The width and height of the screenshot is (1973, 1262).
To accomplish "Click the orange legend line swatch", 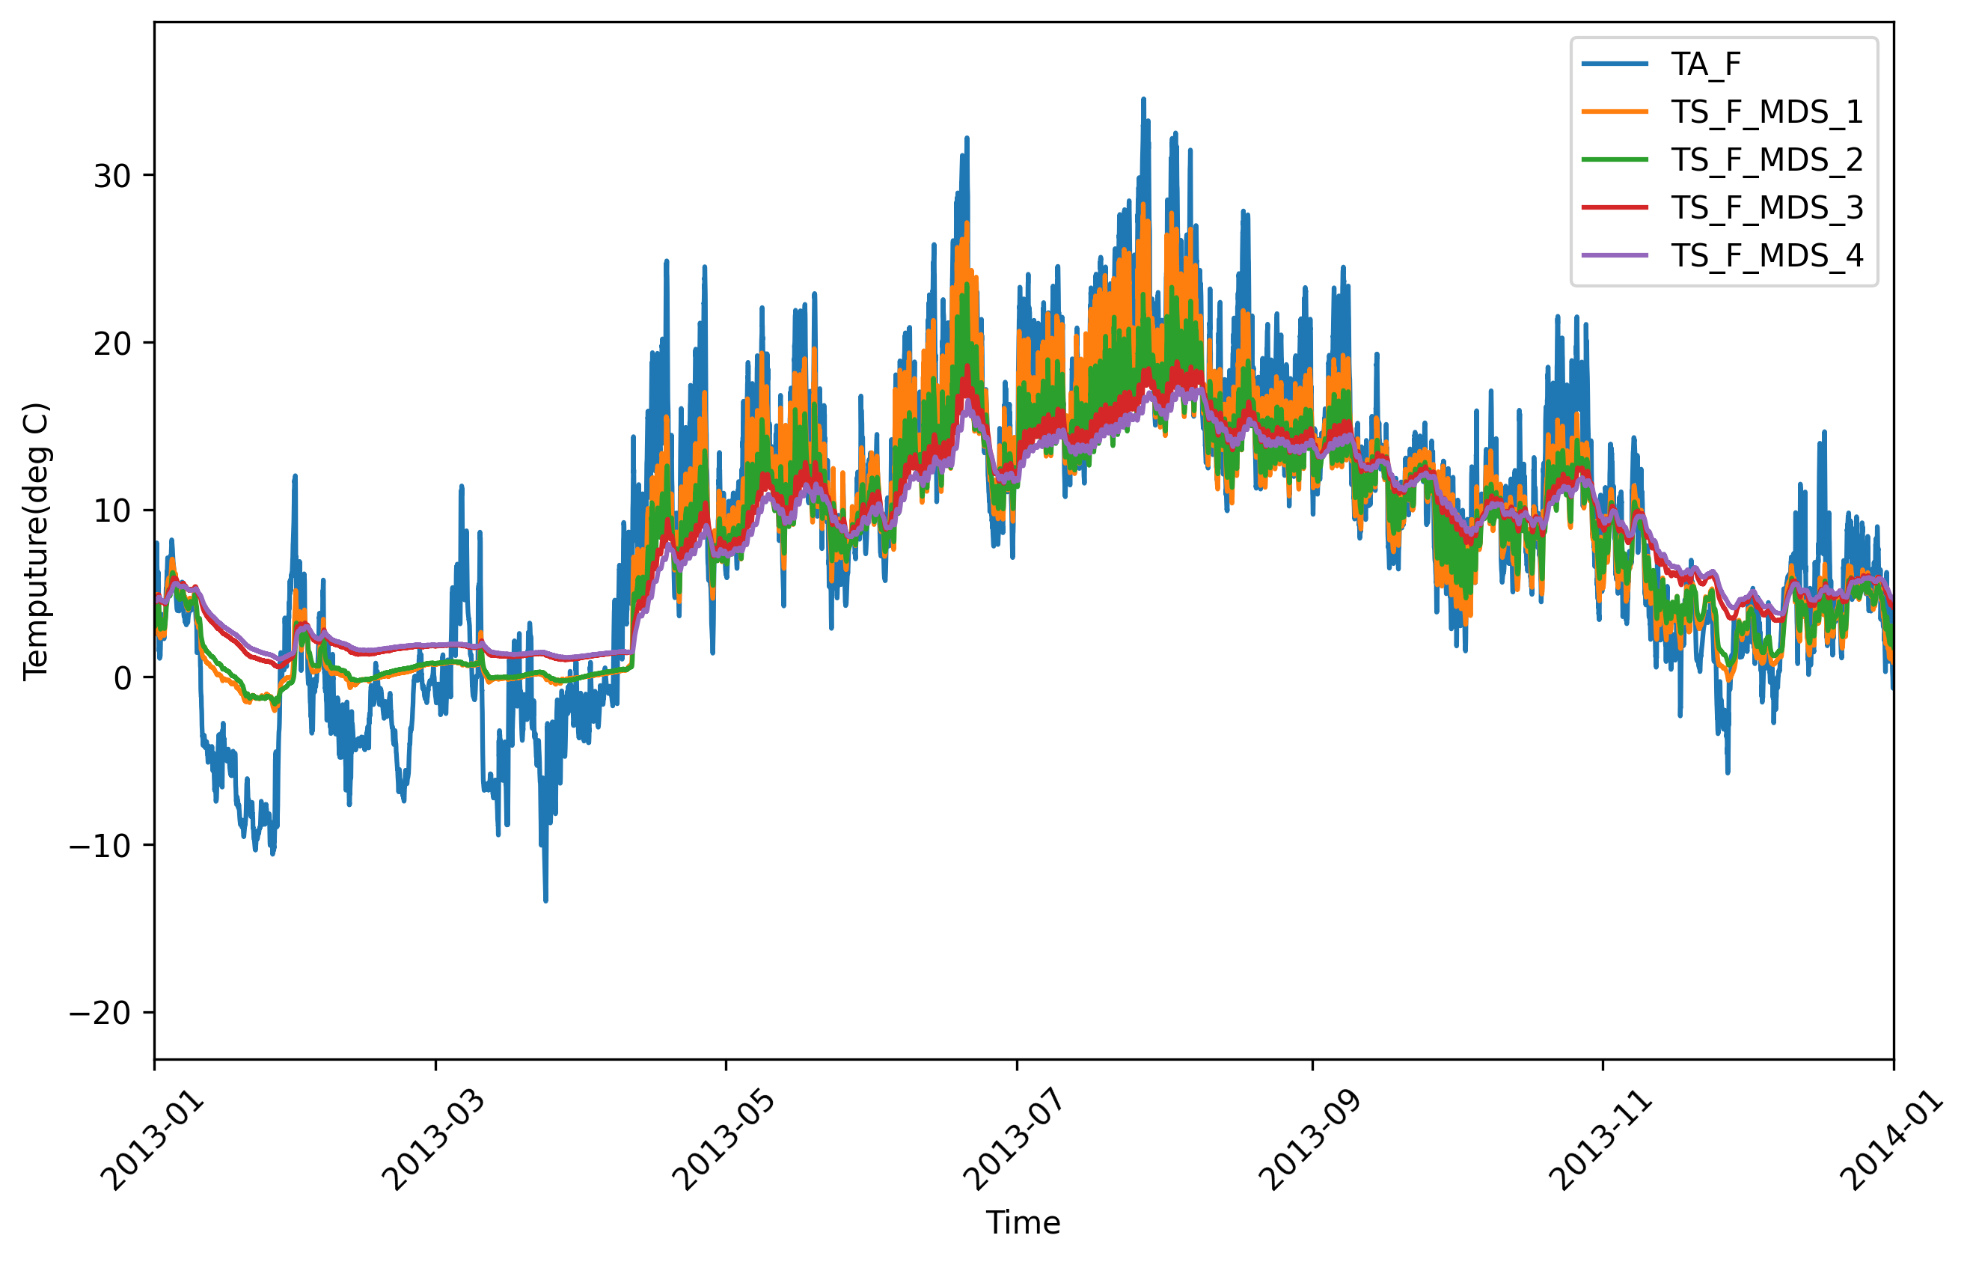I will pos(1614,112).
